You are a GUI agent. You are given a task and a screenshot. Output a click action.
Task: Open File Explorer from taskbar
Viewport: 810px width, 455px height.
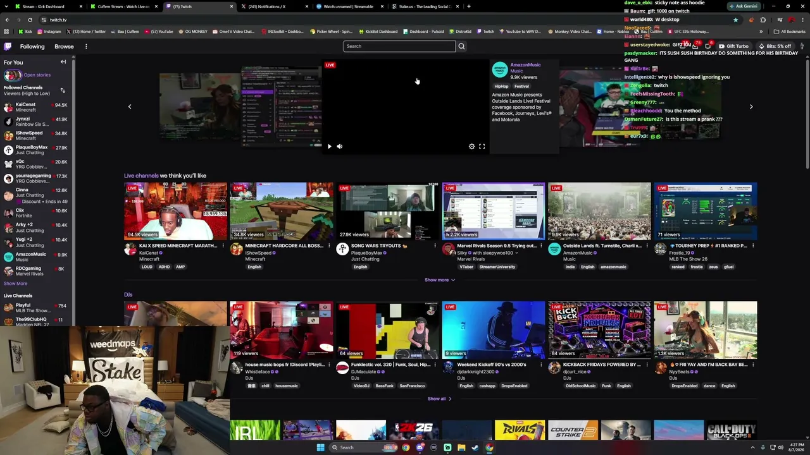[x=461, y=447]
